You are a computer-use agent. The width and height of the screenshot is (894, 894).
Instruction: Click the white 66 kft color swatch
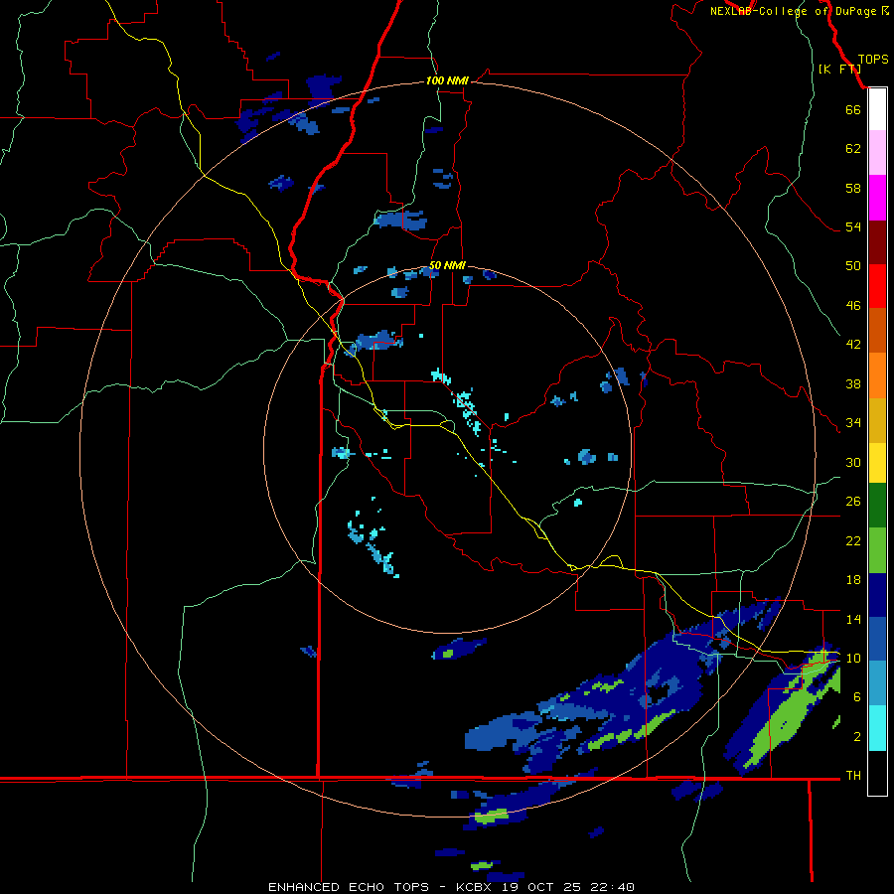(877, 109)
